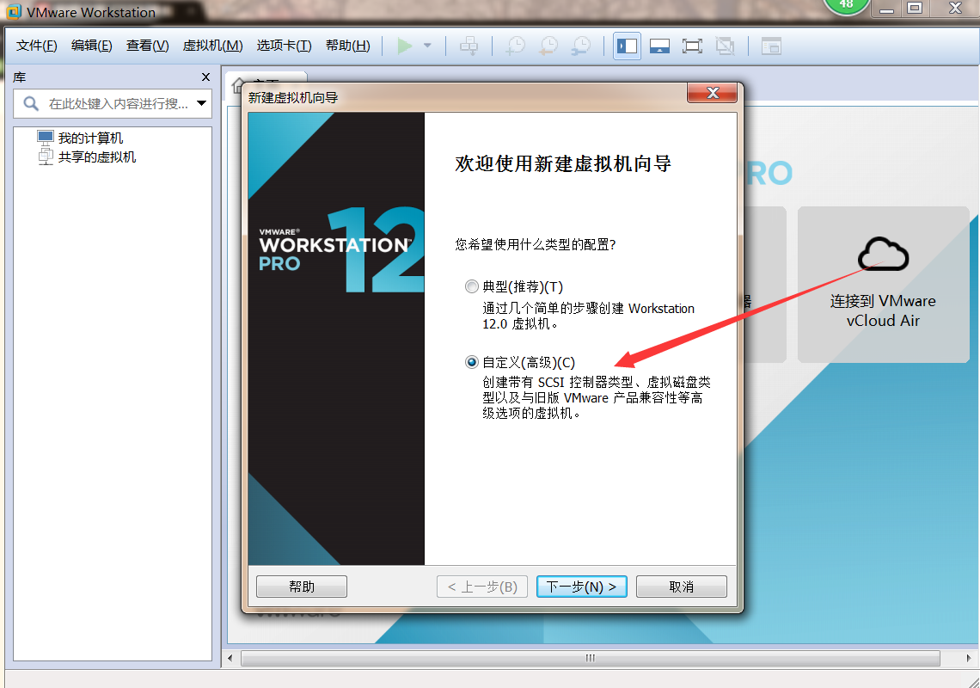The height and width of the screenshot is (688, 980).
Task: Select 我的计算机 in the library tree
Action: point(90,138)
